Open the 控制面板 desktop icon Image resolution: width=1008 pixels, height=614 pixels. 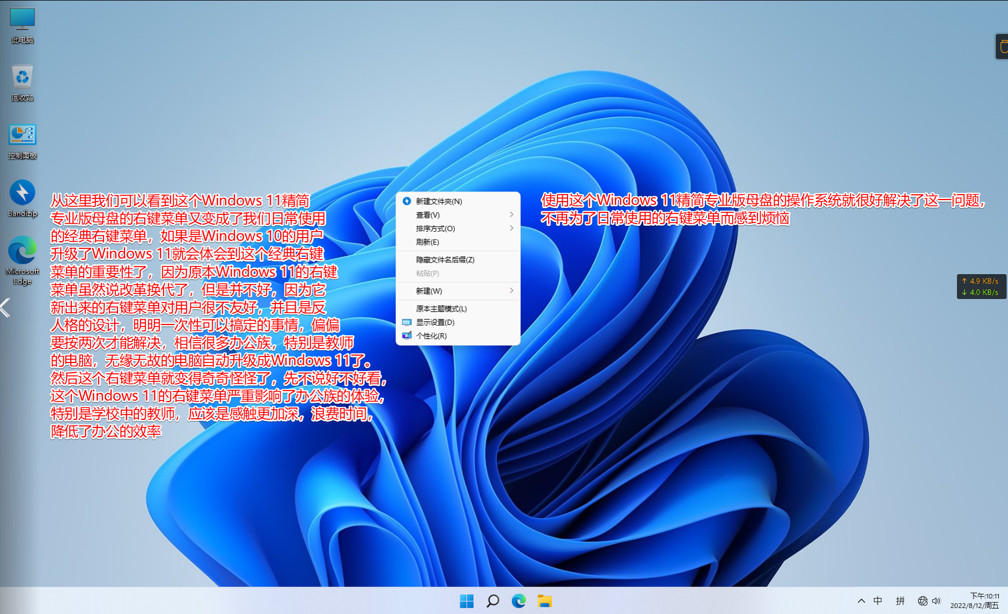[22, 141]
